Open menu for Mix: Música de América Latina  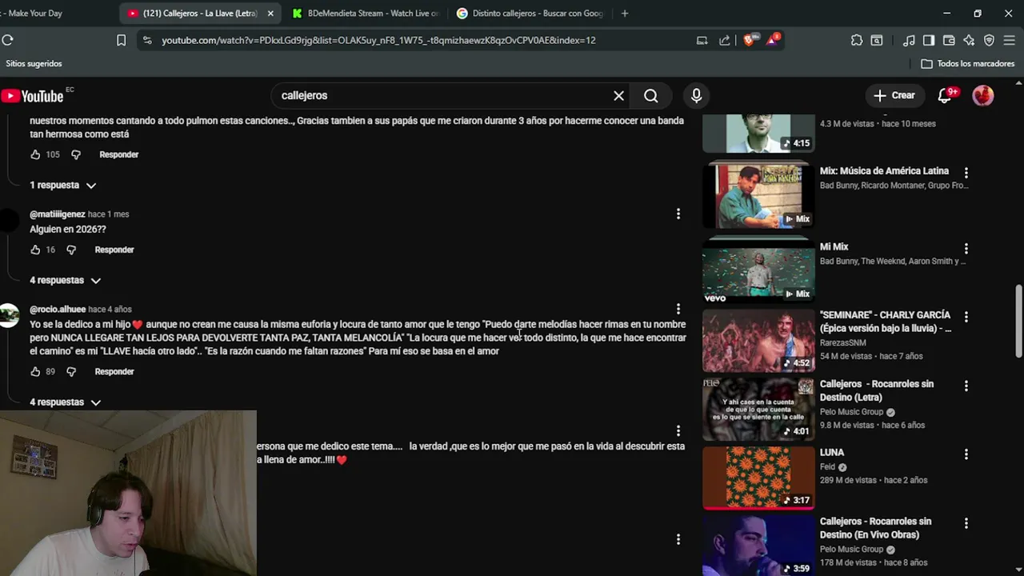click(966, 173)
